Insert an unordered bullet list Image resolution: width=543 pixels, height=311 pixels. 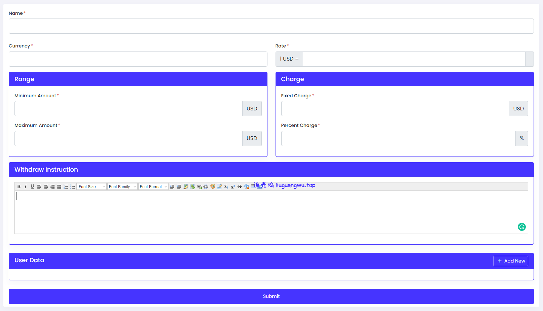click(73, 187)
